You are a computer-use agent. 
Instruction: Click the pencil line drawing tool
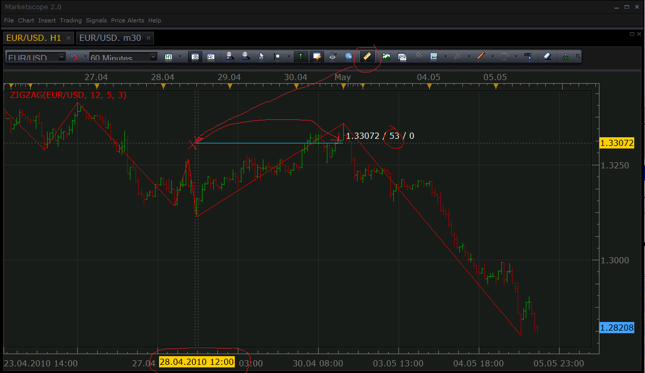click(x=481, y=57)
